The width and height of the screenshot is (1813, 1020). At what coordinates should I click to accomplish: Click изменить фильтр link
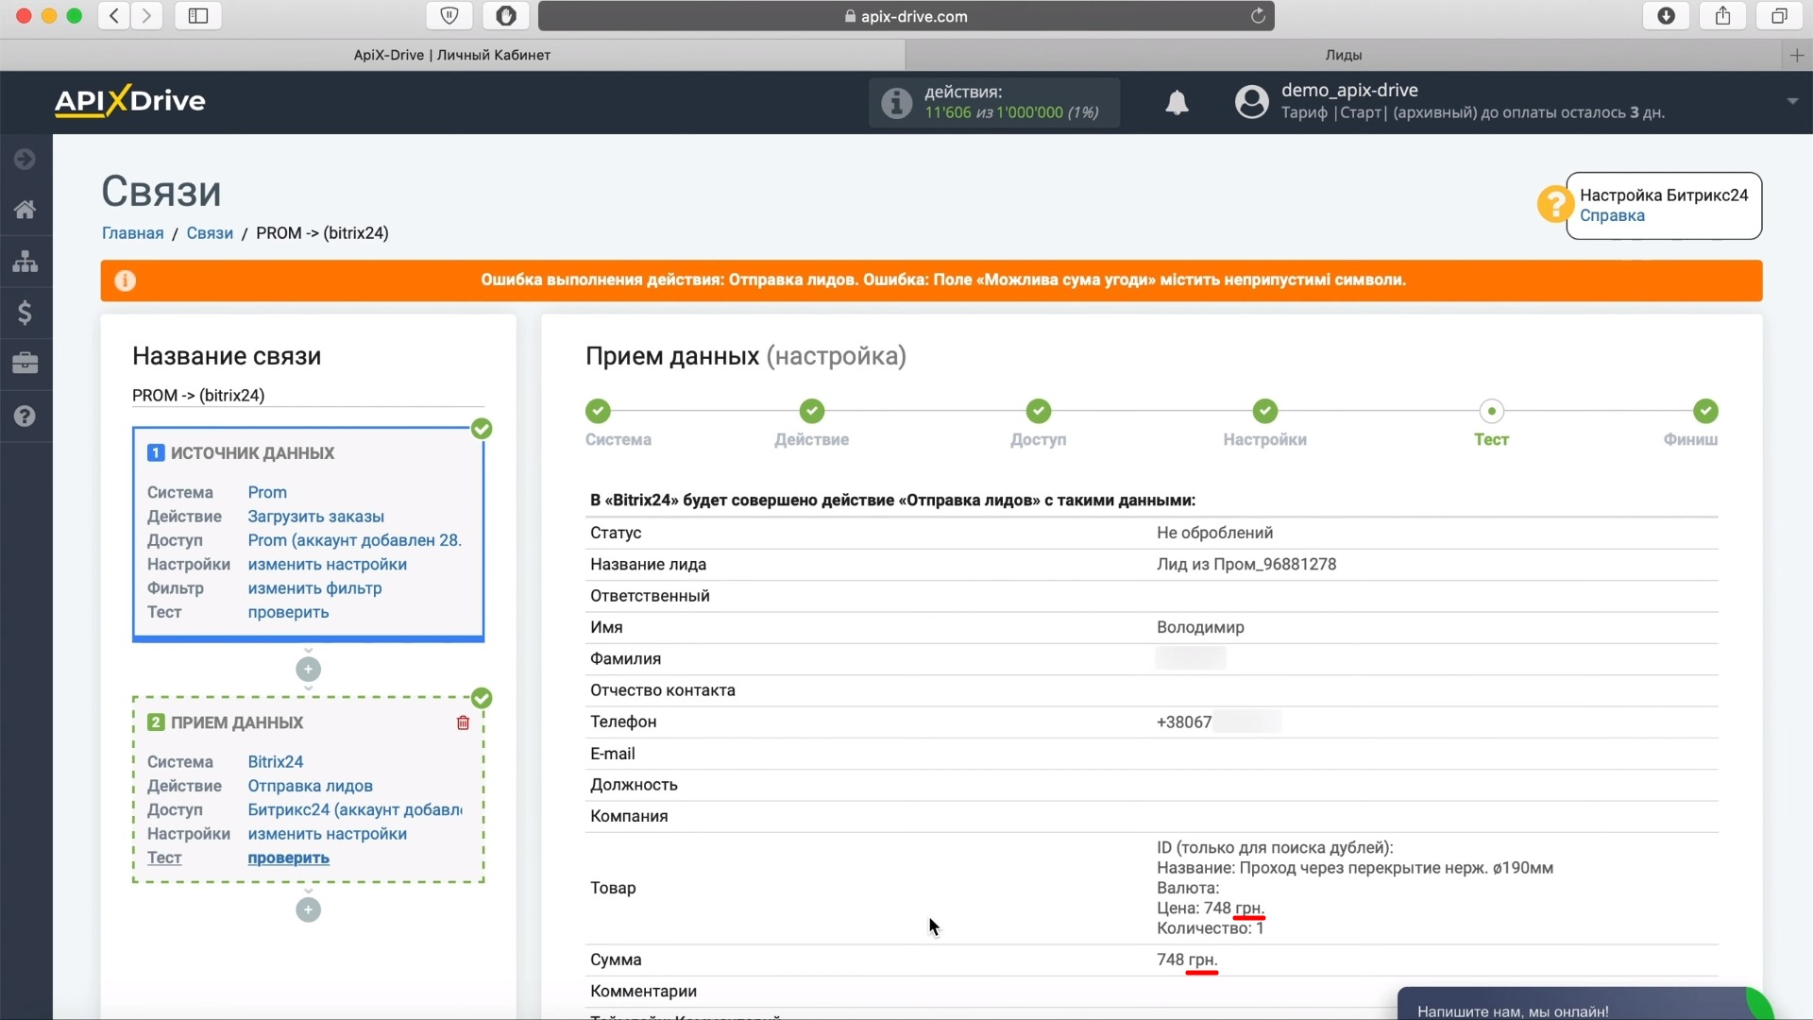(314, 588)
